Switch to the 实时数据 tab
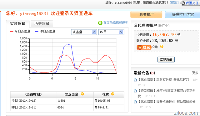 17,24
